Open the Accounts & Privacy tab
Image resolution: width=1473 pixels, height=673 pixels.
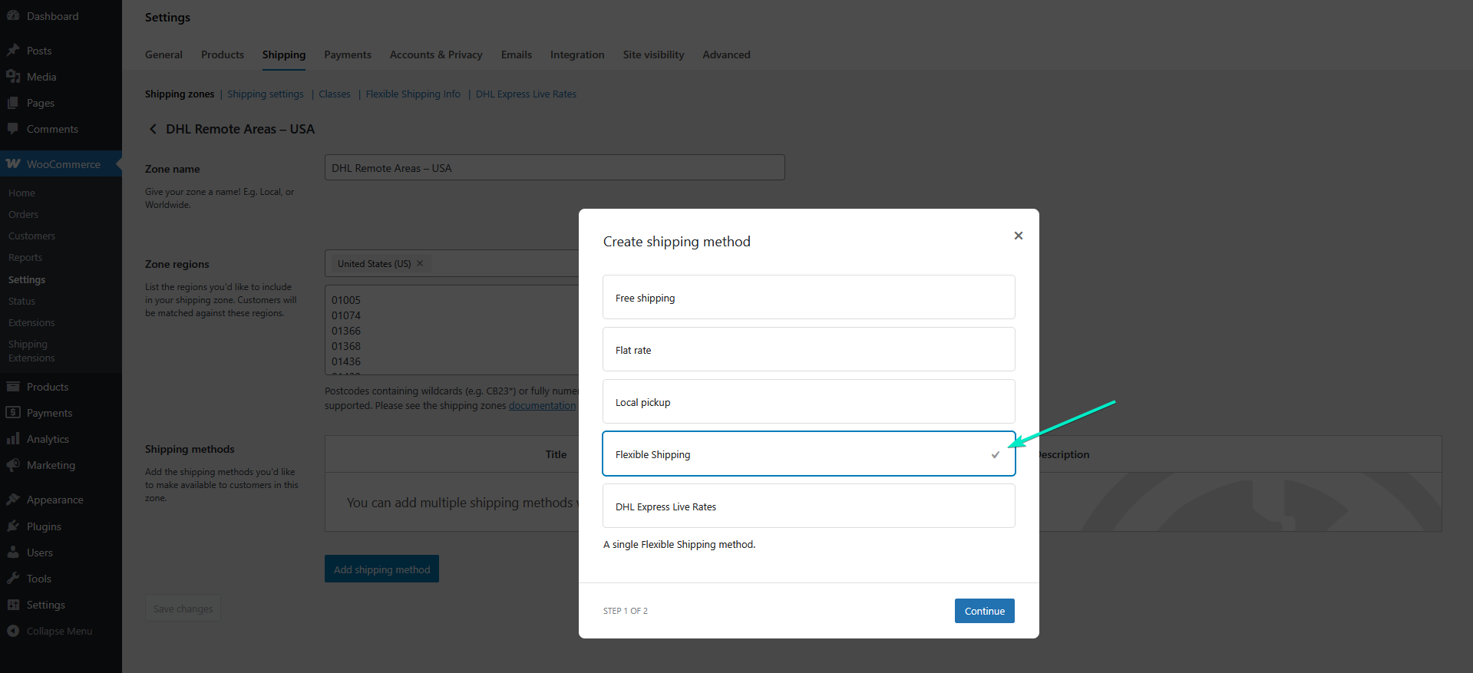(x=436, y=54)
